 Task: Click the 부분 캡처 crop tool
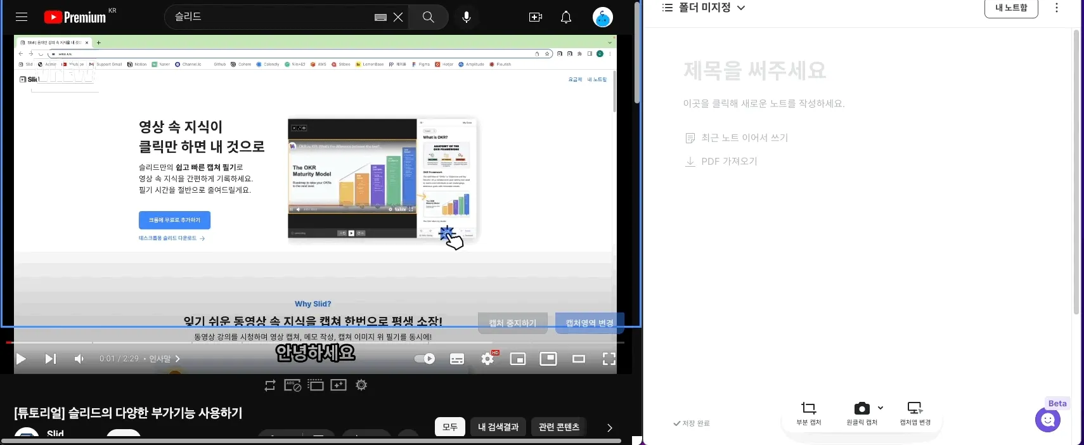(809, 413)
